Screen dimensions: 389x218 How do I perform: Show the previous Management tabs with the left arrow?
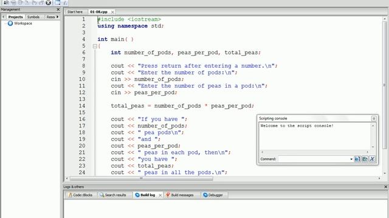pos(4,17)
